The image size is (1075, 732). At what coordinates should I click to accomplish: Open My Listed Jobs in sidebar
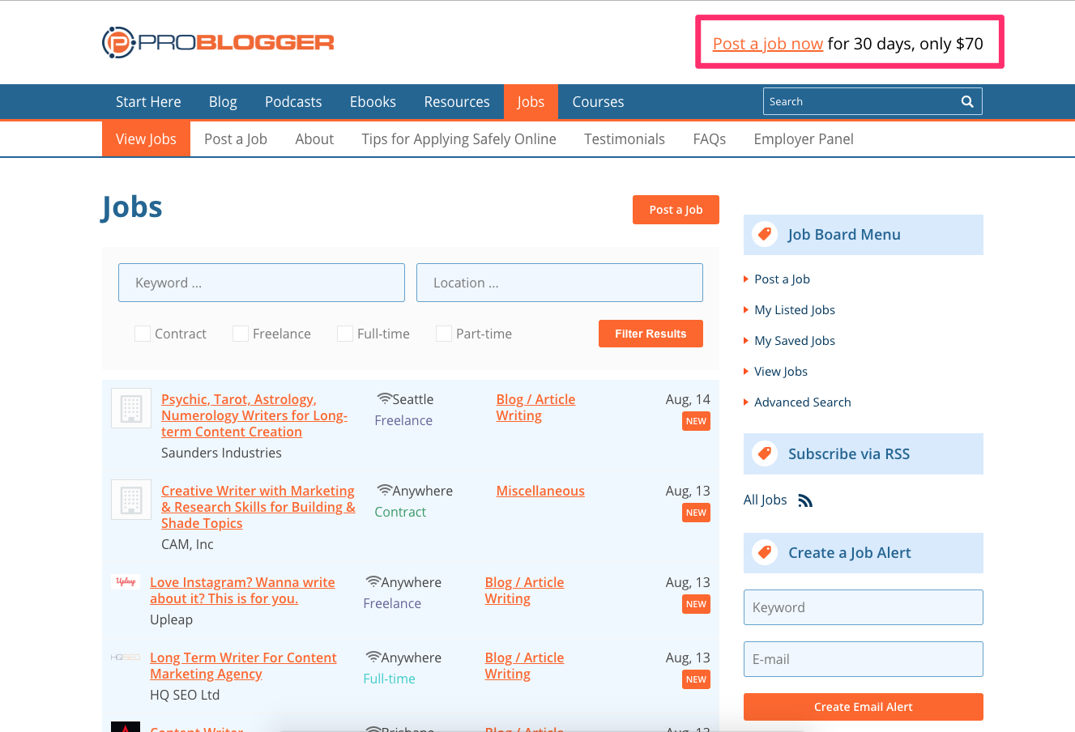pyautogui.click(x=795, y=310)
